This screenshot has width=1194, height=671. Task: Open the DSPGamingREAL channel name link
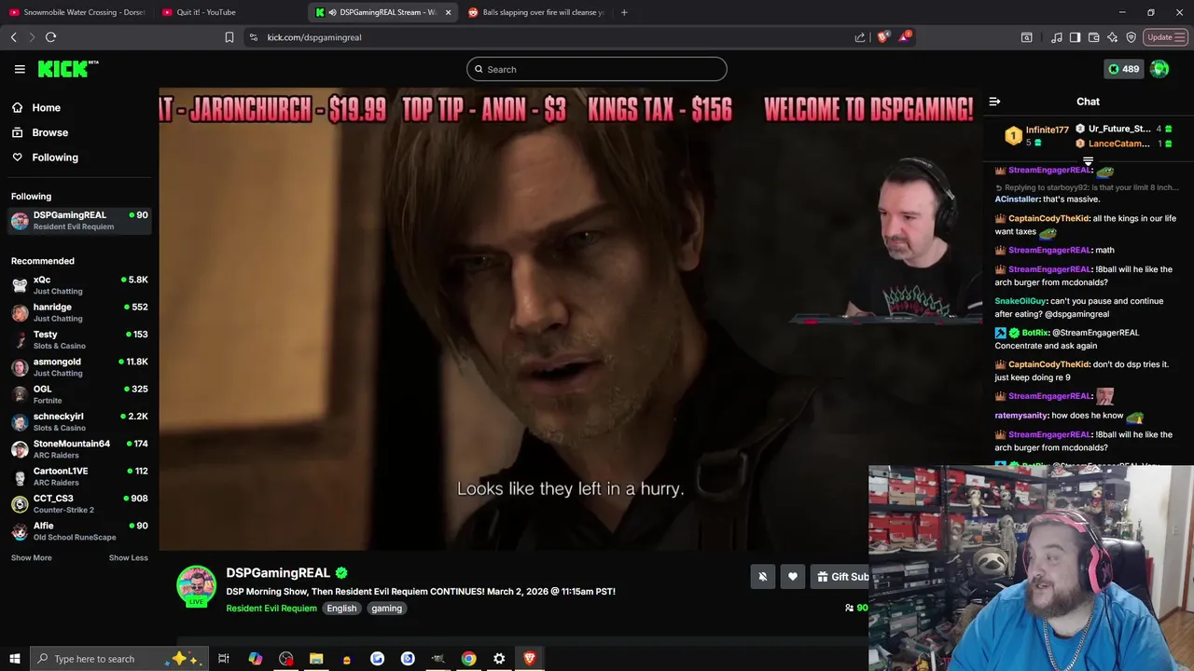click(x=278, y=572)
